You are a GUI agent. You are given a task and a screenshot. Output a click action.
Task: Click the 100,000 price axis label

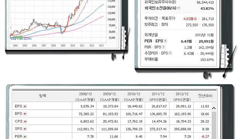click(111, 19)
